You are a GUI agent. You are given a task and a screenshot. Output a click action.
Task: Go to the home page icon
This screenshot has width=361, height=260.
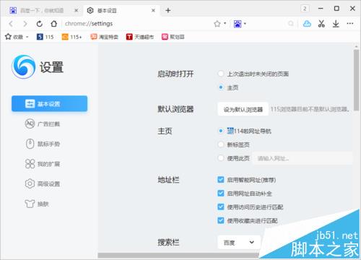tap(54, 24)
